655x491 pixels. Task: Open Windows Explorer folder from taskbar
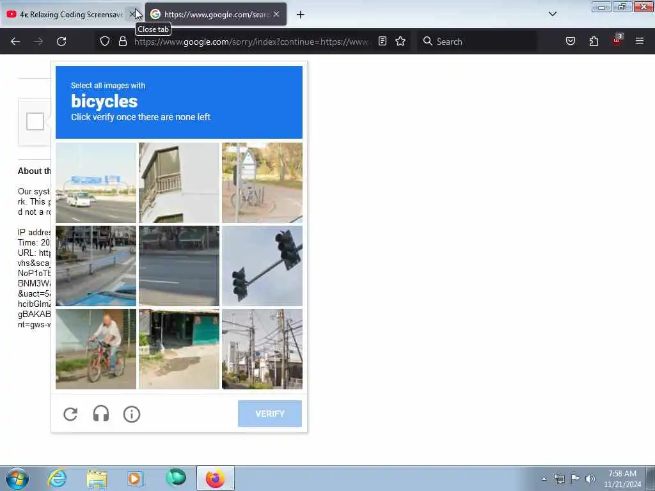point(97,478)
